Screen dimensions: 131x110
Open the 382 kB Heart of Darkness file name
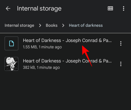[67, 61]
